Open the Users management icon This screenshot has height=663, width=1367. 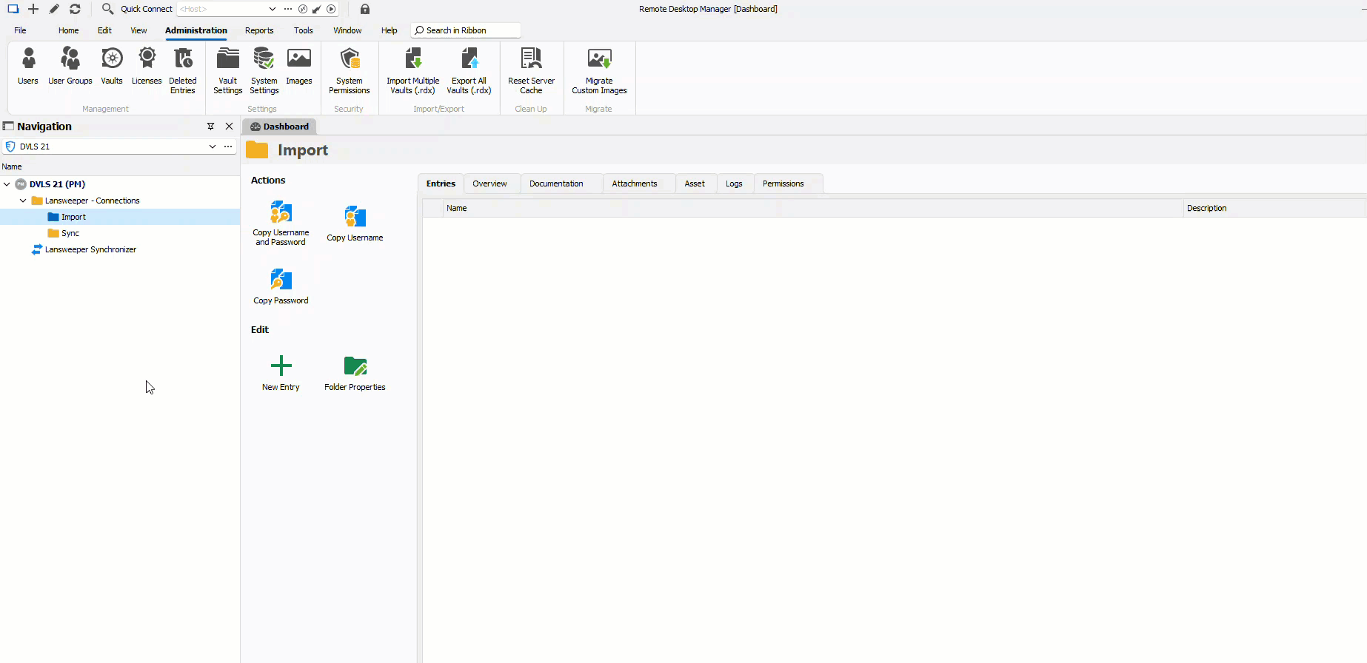pyautogui.click(x=28, y=67)
